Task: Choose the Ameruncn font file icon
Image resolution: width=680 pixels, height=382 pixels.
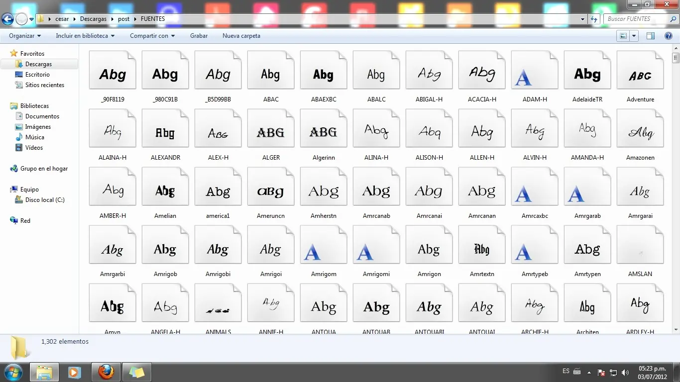Action: tap(271, 187)
